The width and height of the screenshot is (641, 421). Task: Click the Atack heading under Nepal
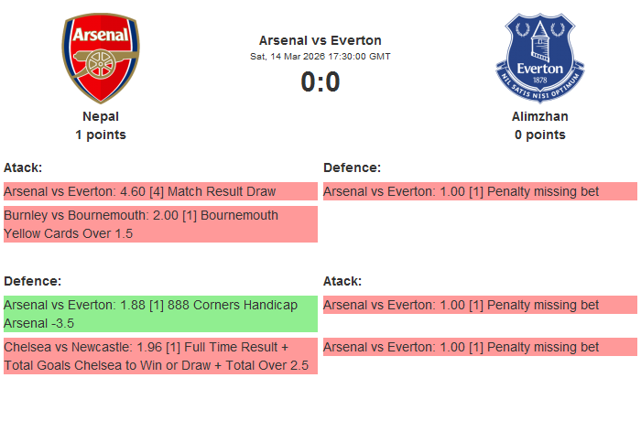point(23,167)
